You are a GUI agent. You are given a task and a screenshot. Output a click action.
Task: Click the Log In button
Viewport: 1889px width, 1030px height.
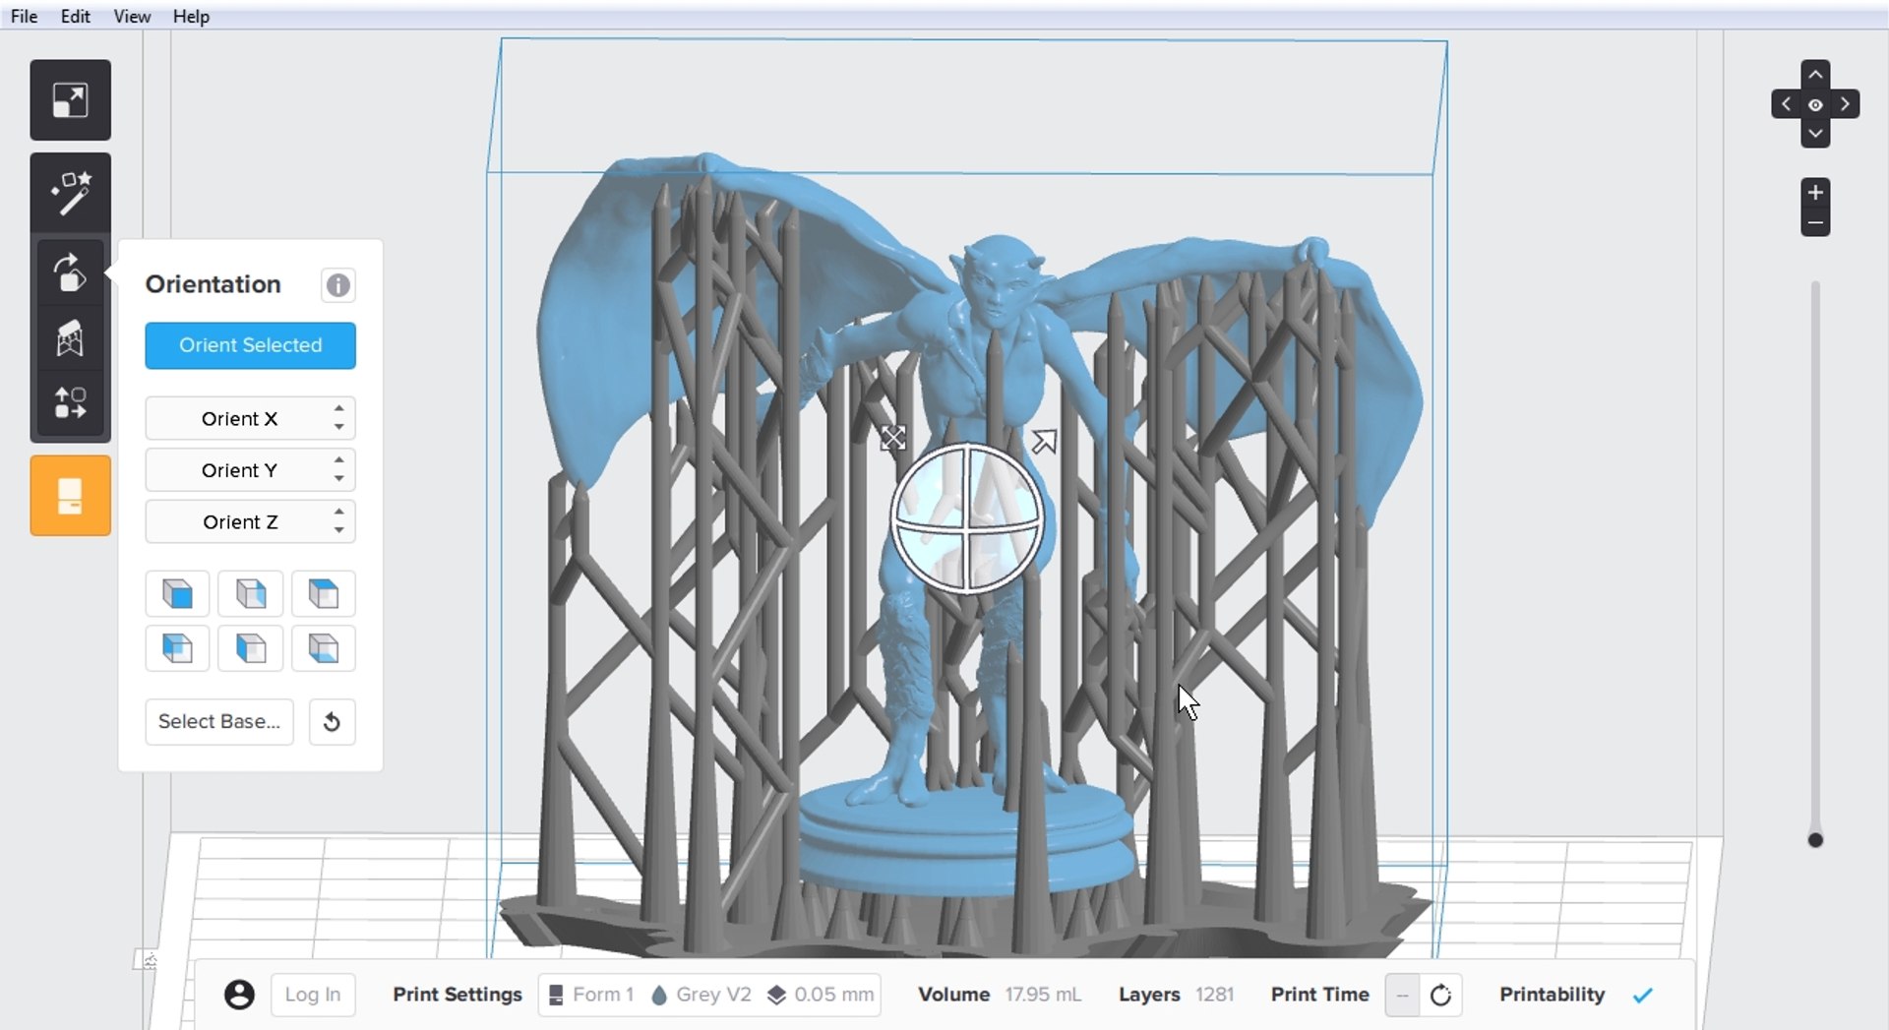pos(313,995)
